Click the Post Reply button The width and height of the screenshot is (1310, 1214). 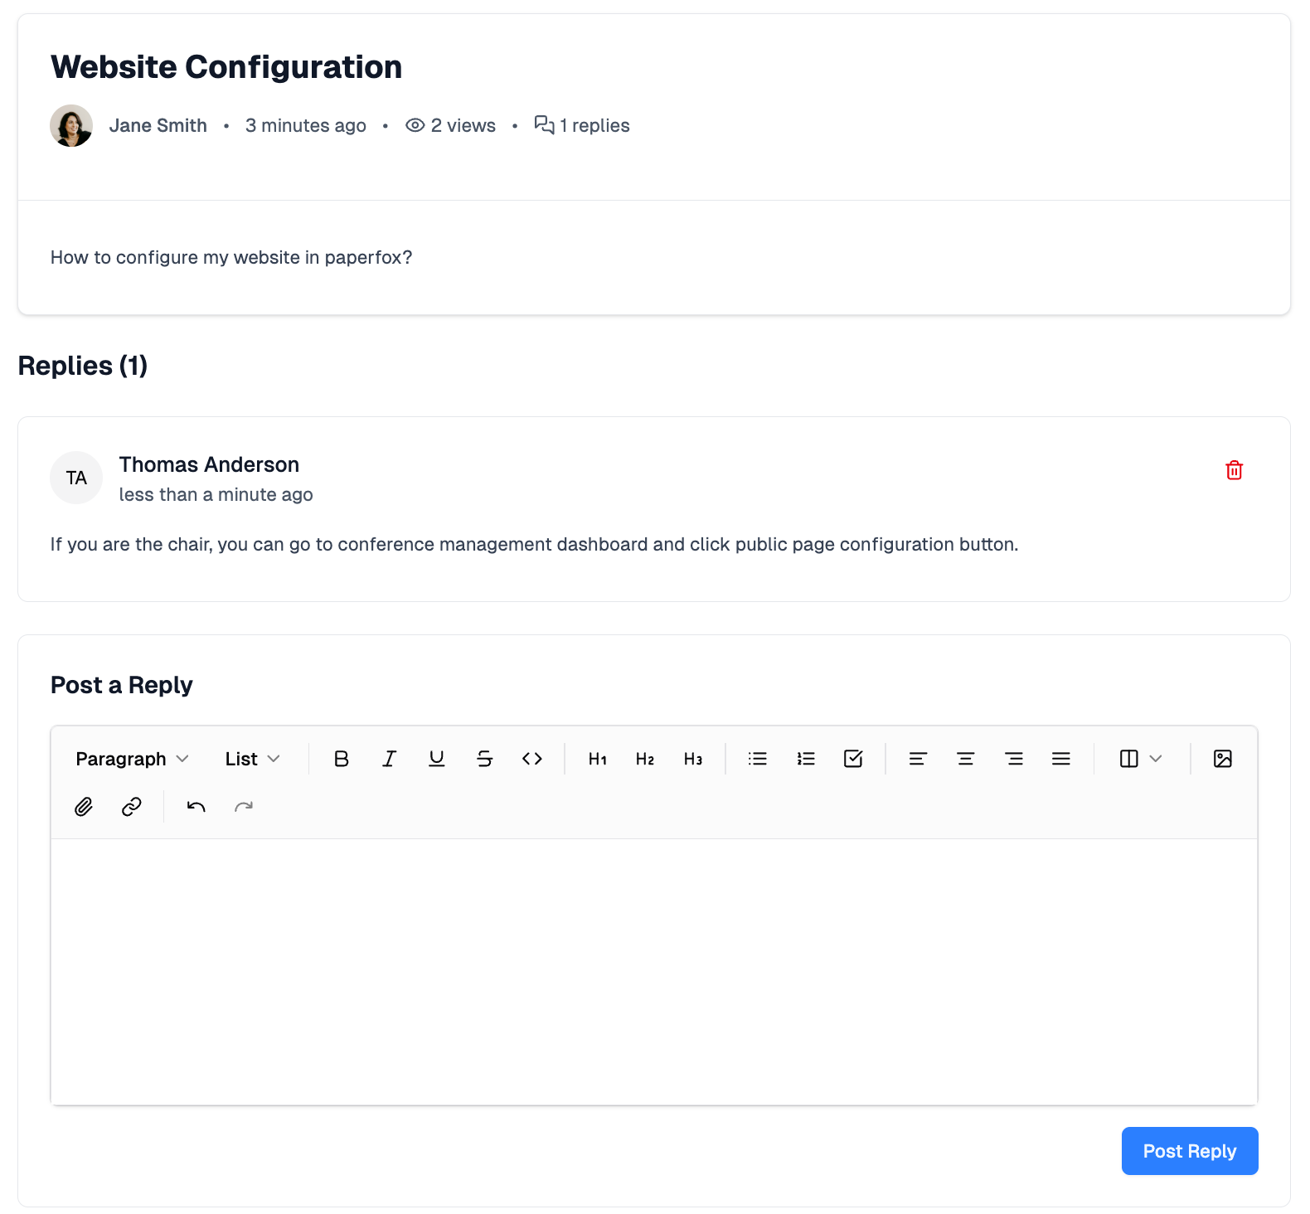[1189, 1151]
